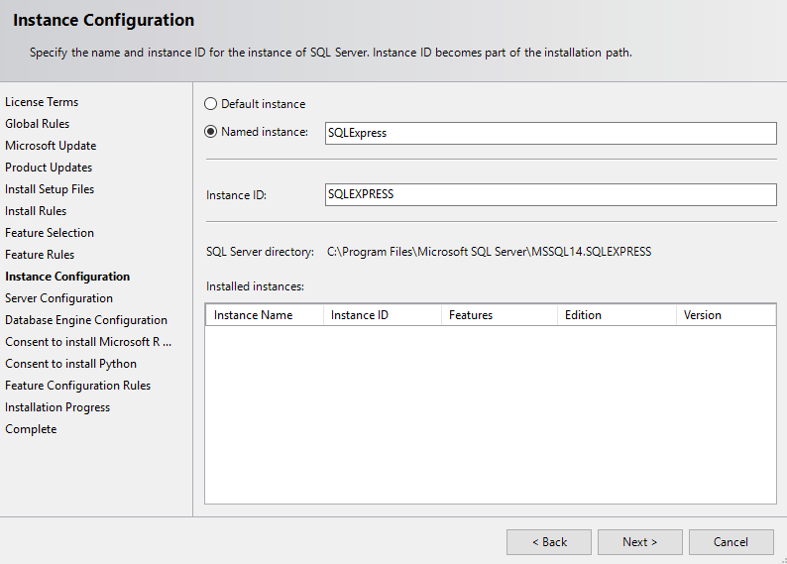The image size is (787, 564).
Task: Open License Terms step in sidebar
Action: 42,102
